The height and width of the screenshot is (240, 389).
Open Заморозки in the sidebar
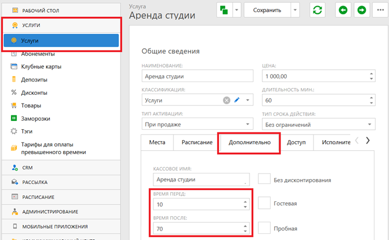[x=36, y=119]
